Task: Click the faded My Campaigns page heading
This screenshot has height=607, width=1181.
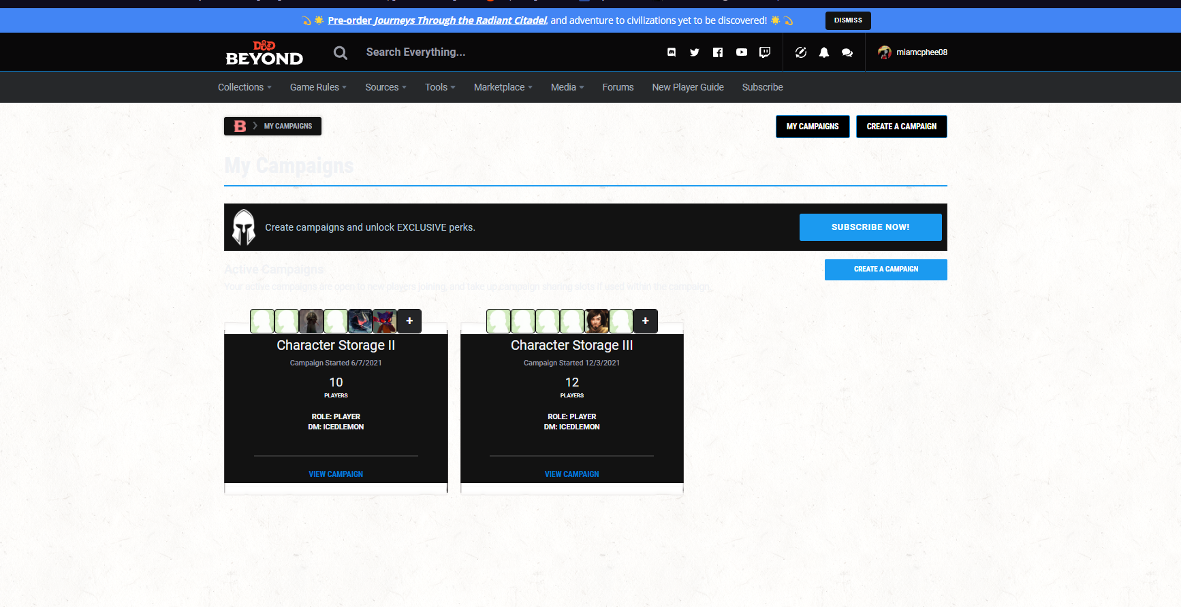Action: coord(289,166)
